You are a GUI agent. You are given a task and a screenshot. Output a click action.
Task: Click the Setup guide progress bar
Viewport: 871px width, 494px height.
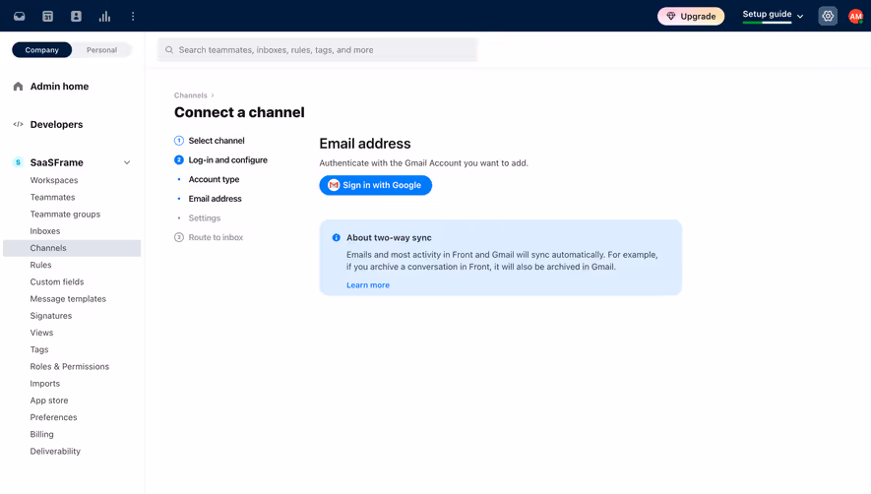(767, 23)
